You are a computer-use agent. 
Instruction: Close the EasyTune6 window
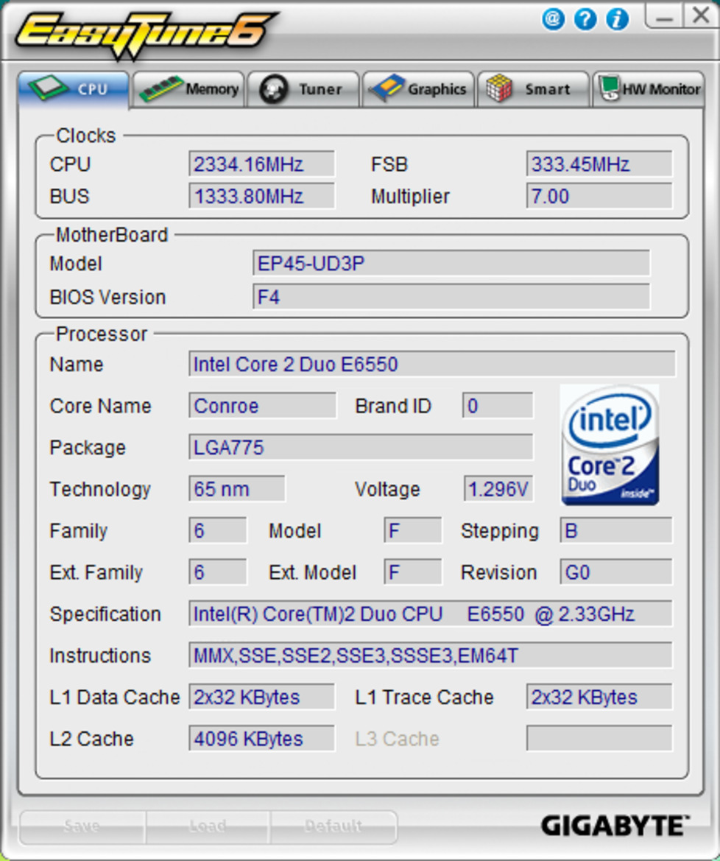tap(701, 15)
